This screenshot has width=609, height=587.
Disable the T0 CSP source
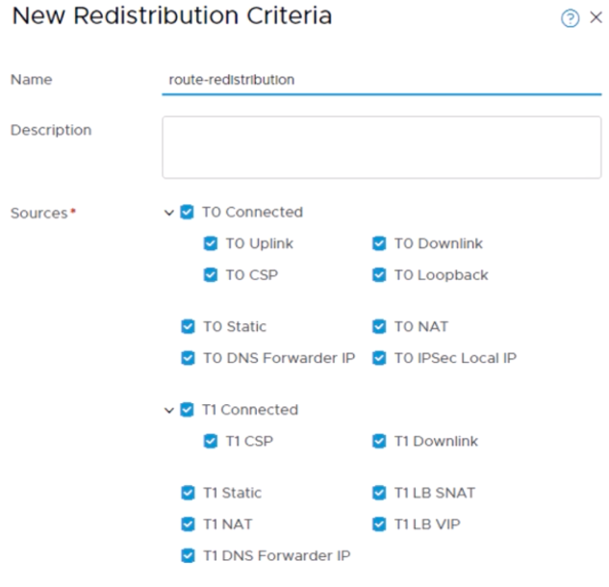click(211, 275)
